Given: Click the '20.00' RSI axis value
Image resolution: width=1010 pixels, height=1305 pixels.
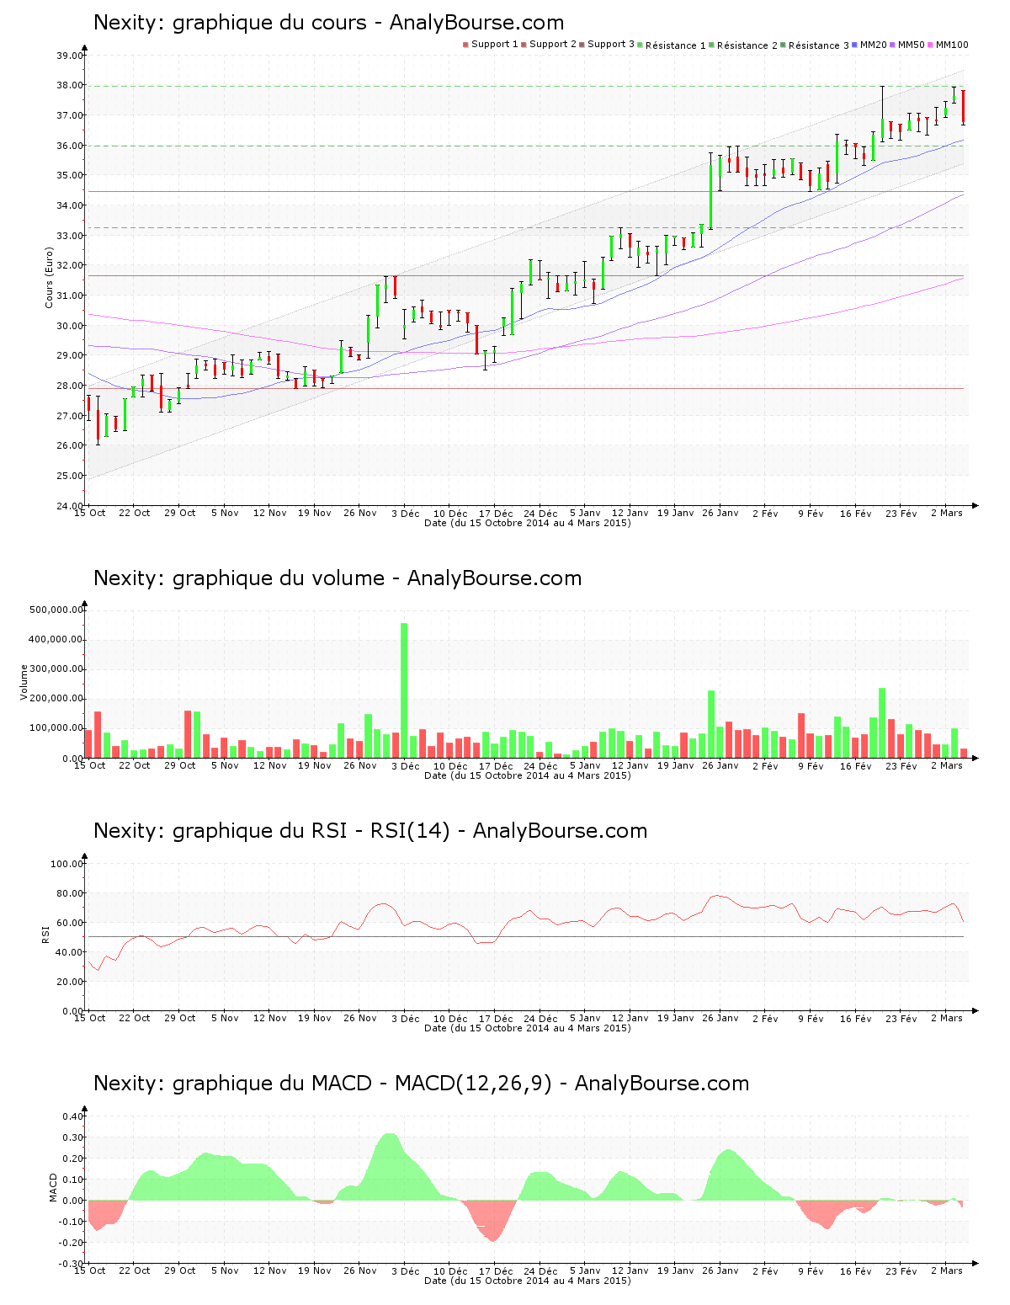Looking at the screenshot, I should (x=70, y=982).
